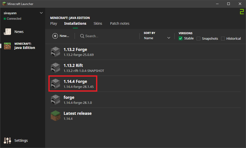Disable the Stable versions checkbox
The height and width of the screenshot is (148, 246).
click(180, 38)
